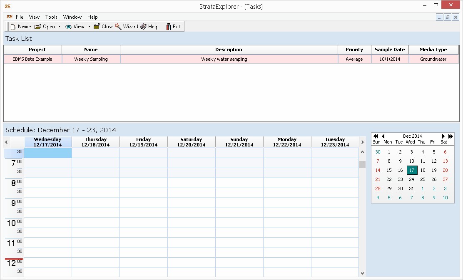Click the View eye icon in toolbar

pos(69,27)
